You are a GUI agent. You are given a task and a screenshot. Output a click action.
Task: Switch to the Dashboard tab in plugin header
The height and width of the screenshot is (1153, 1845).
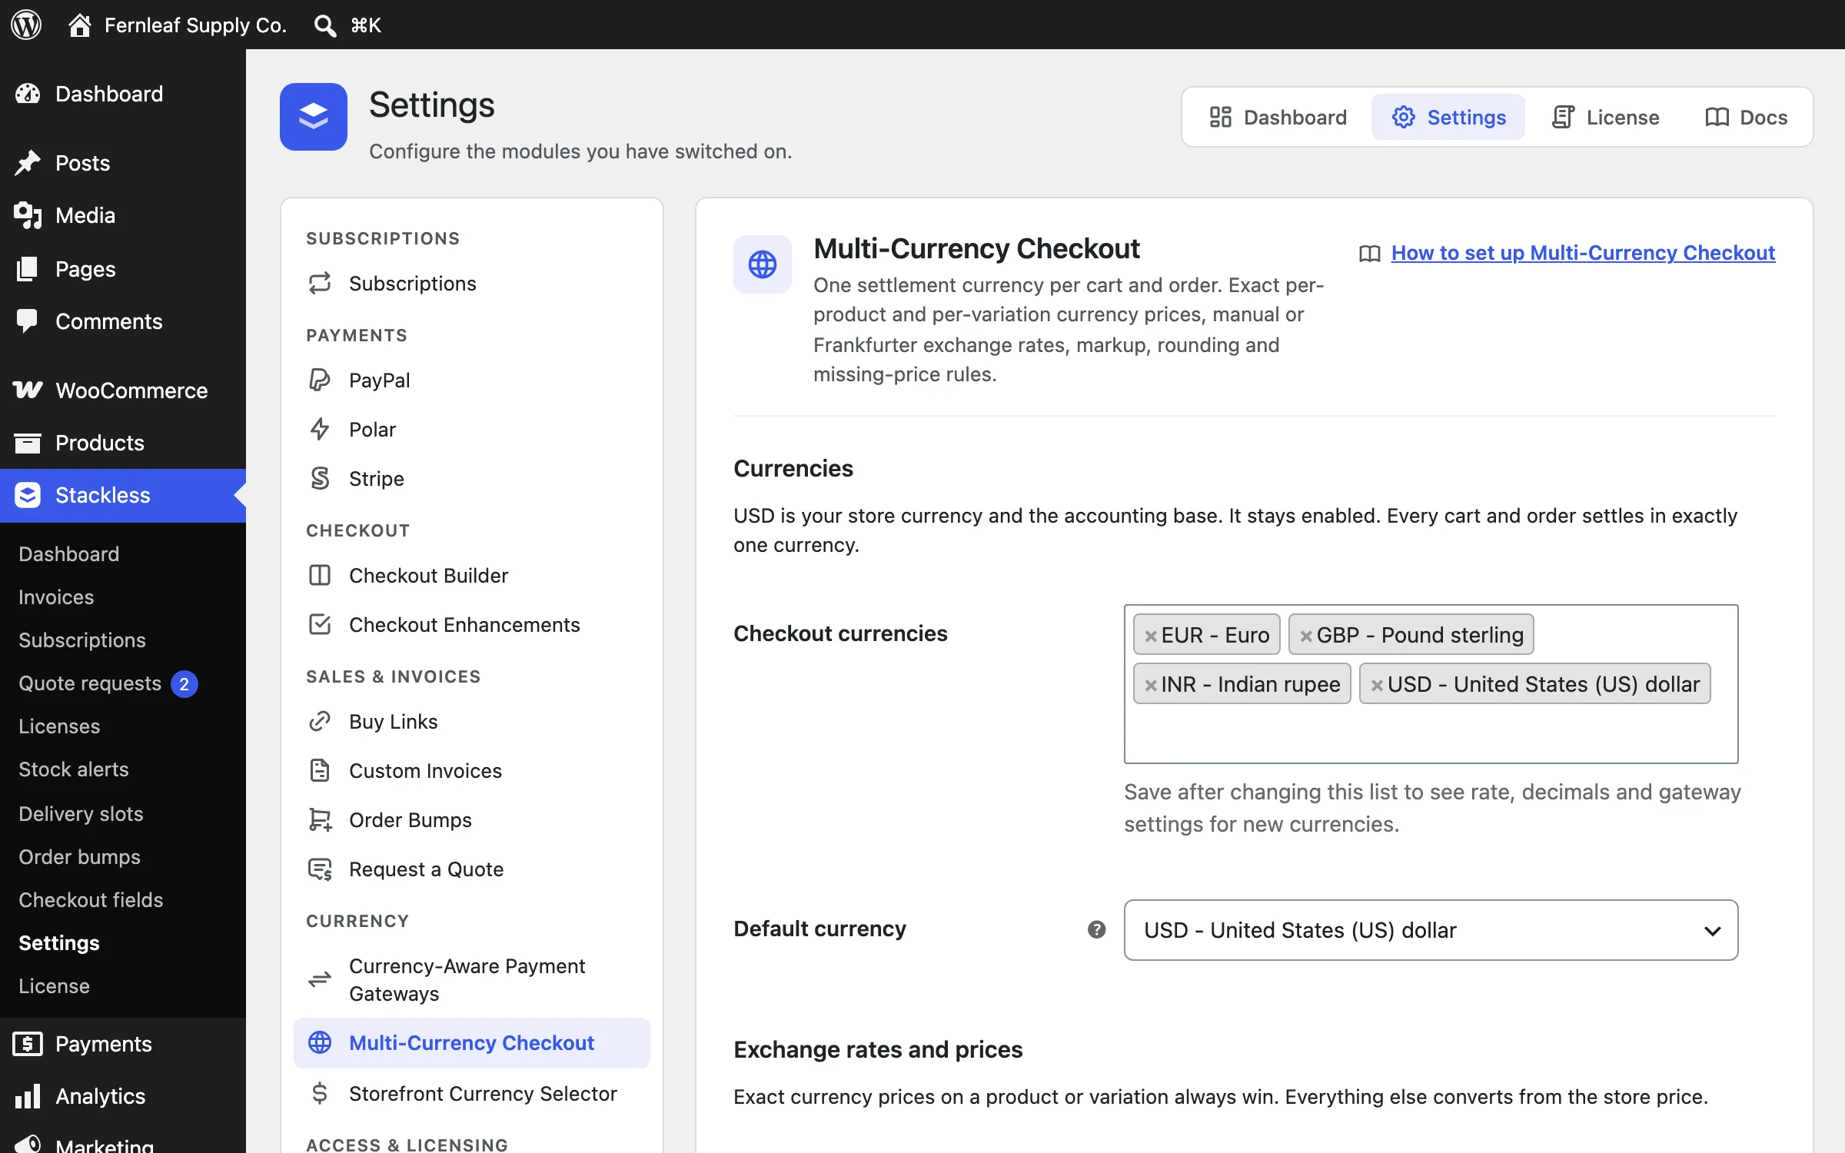(1278, 117)
